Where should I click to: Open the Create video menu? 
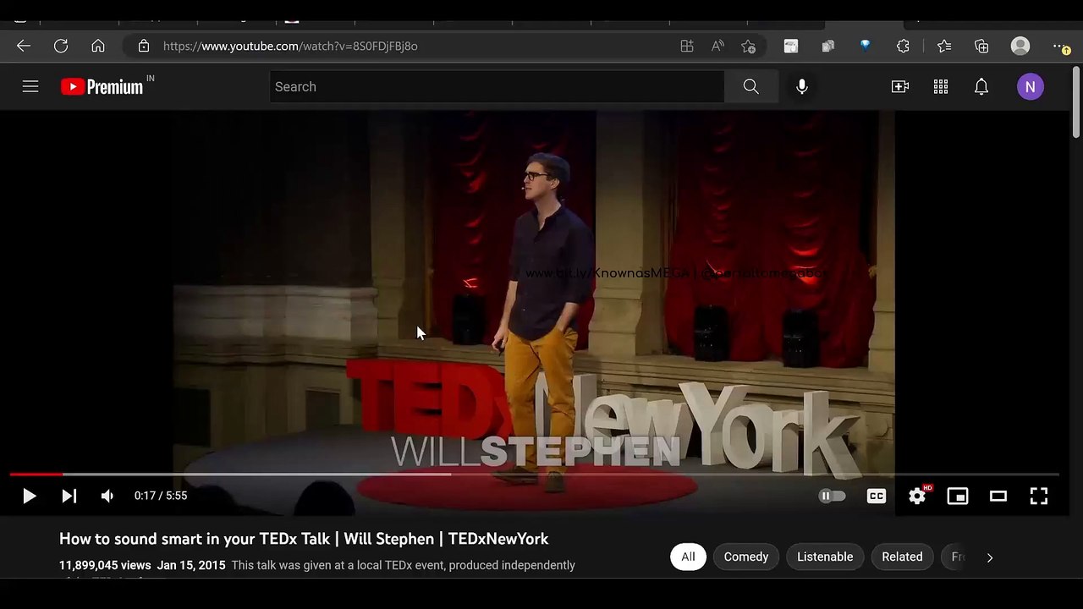pos(900,86)
